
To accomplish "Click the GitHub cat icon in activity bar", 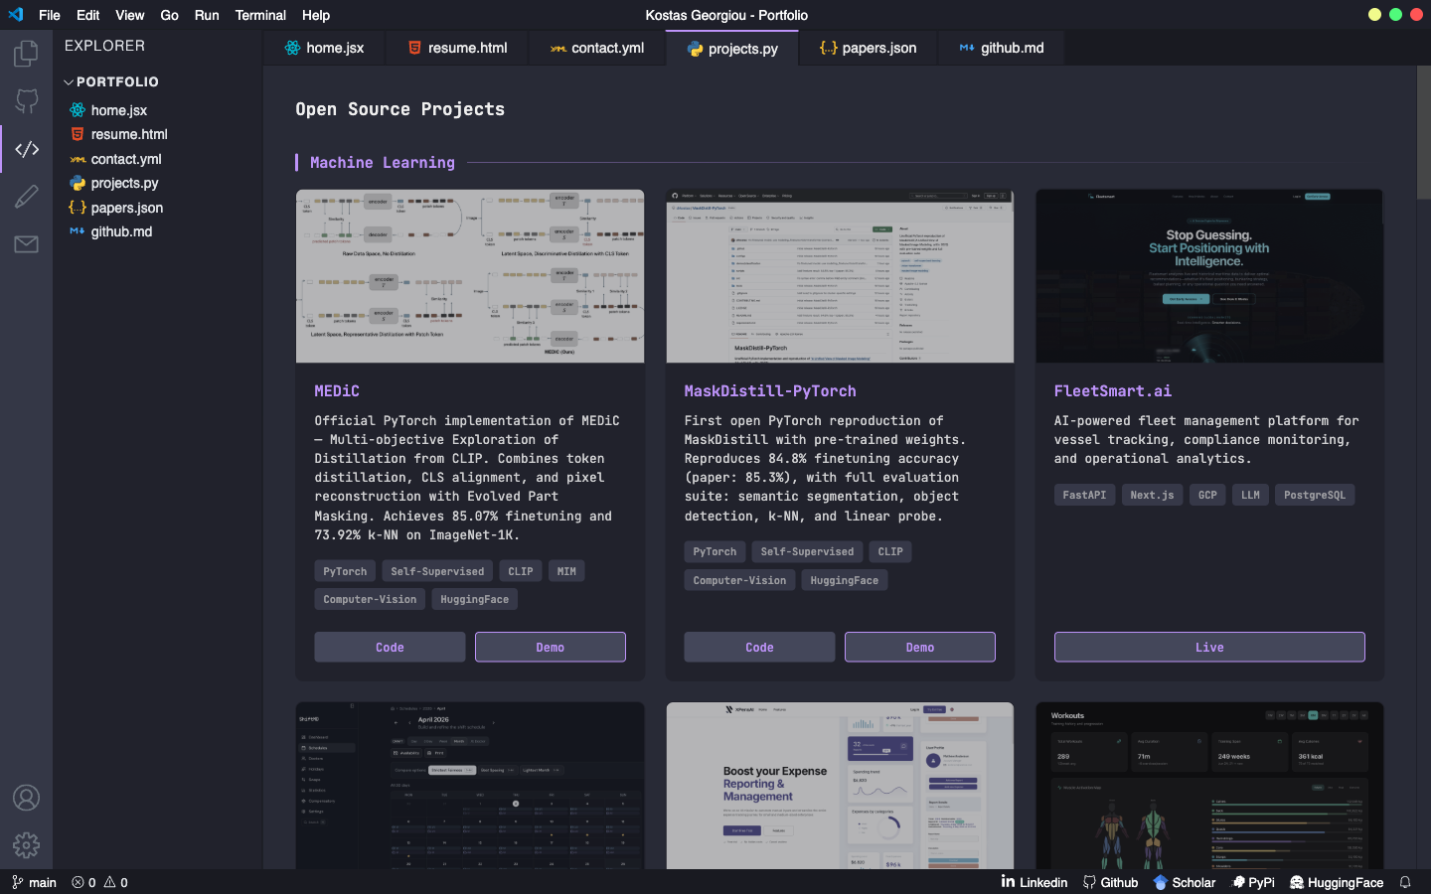I will [x=26, y=100].
